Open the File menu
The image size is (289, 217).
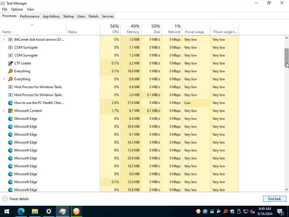click(x=5, y=9)
